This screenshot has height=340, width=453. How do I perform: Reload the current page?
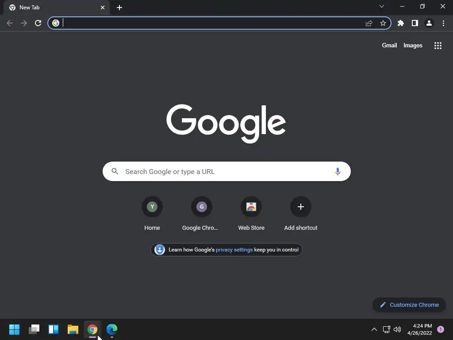pyautogui.click(x=38, y=23)
